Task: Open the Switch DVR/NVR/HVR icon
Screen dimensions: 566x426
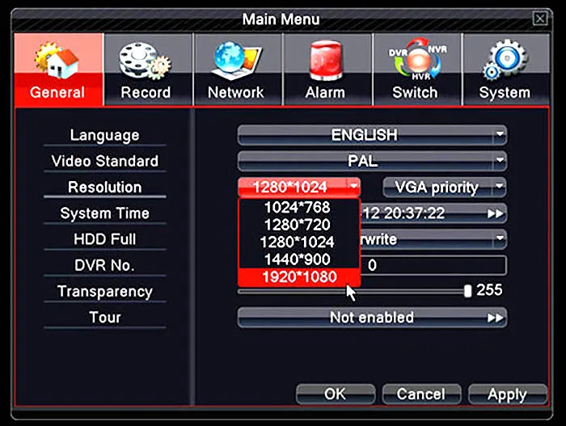Action: [415, 61]
